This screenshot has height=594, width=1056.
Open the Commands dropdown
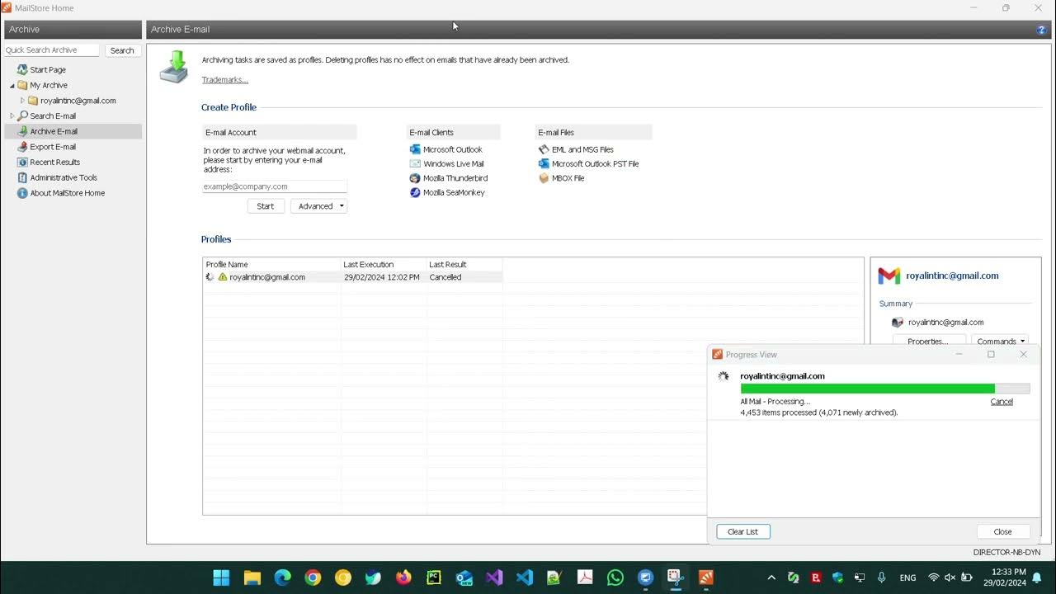click(x=1001, y=341)
